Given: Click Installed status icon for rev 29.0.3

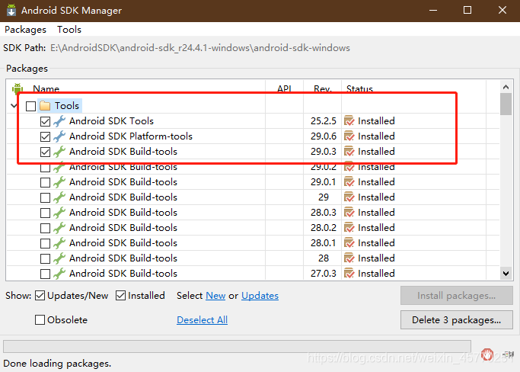Looking at the screenshot, I should tap(349, 152).
